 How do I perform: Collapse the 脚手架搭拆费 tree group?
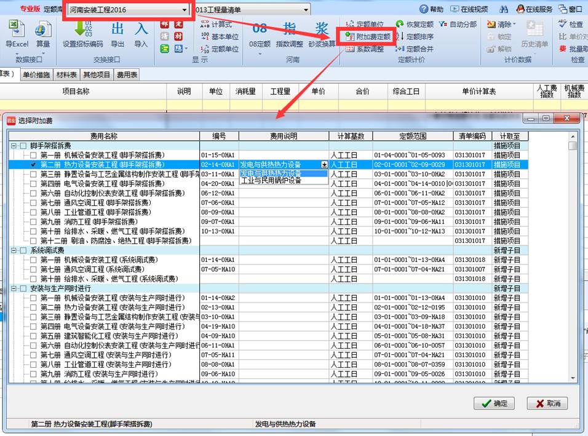14,146
